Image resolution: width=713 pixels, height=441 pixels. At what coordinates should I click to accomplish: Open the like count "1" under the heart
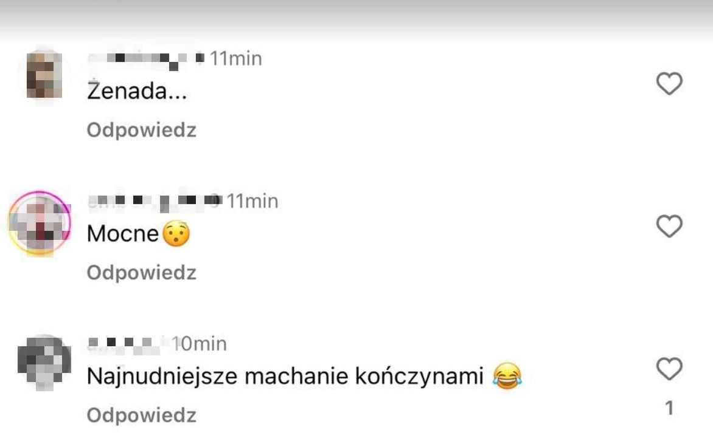pos(669,408)
